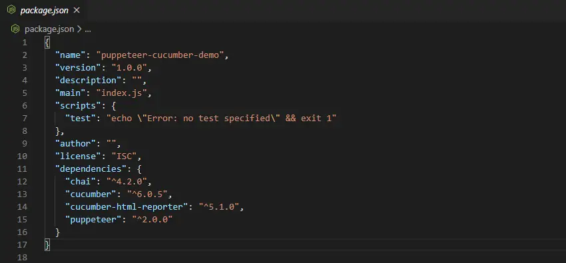Click the "puppeteer" dependency on line 15

pos(93,219)
